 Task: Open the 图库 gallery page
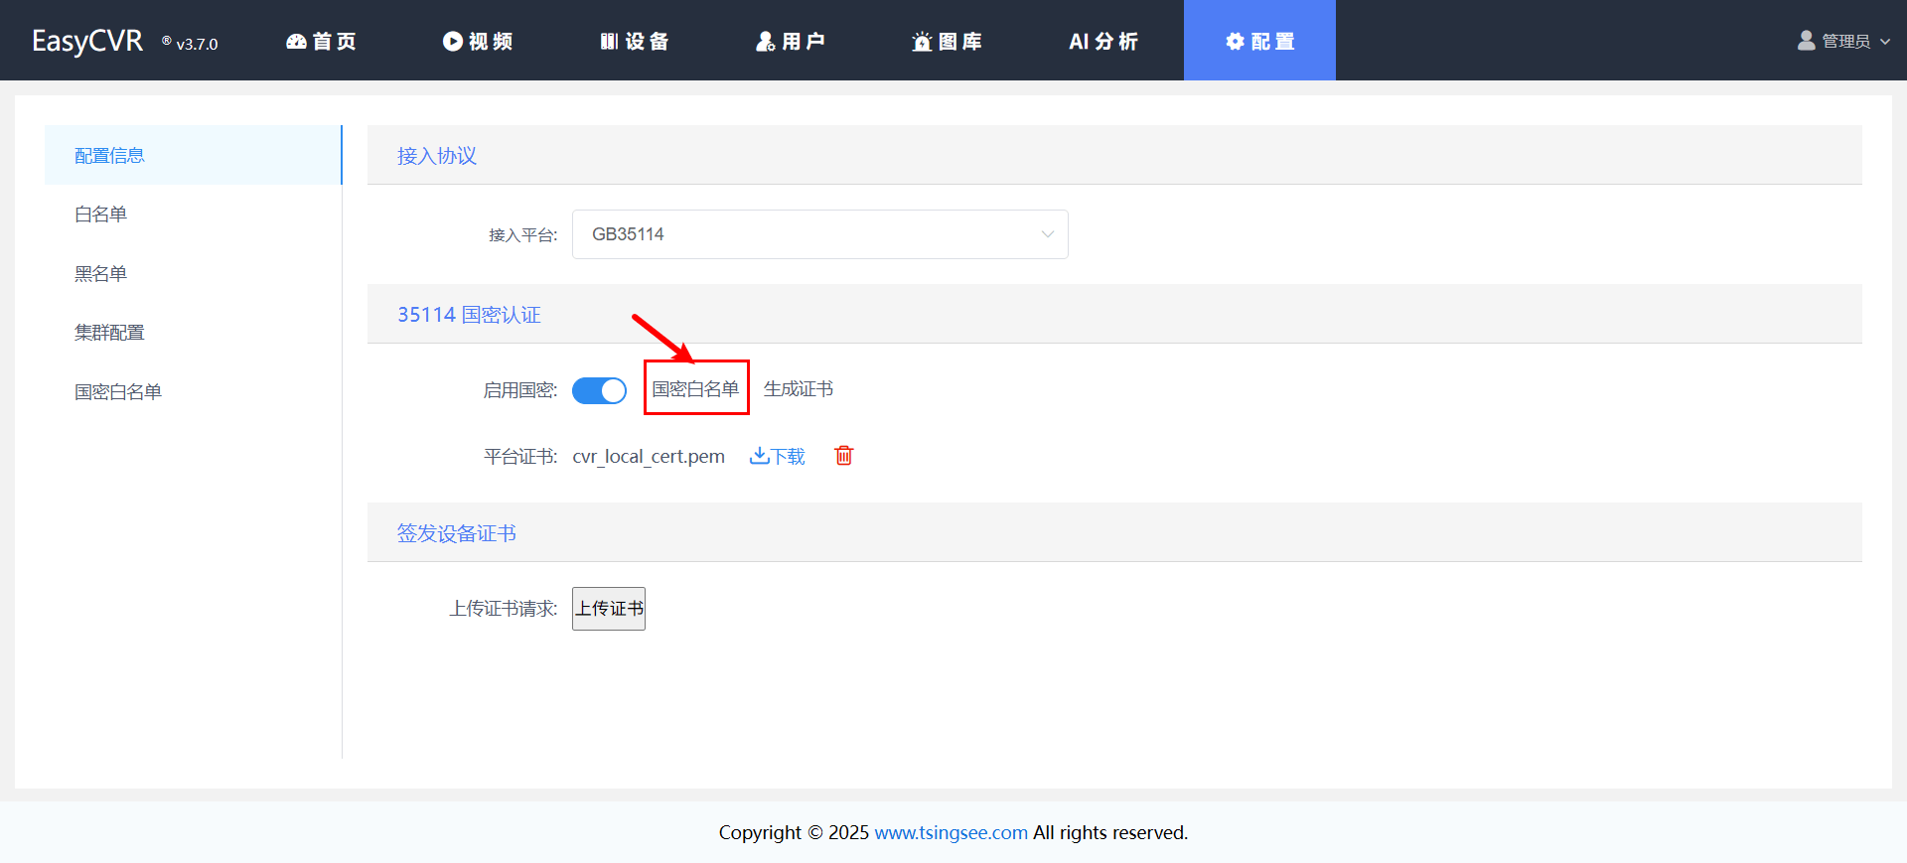[x=948, y=41]
